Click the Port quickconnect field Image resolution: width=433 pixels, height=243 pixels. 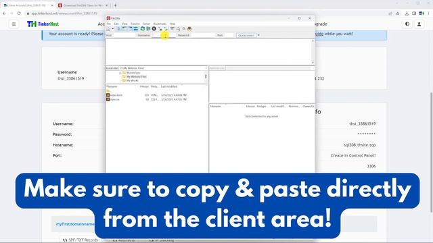pos(229,35)
